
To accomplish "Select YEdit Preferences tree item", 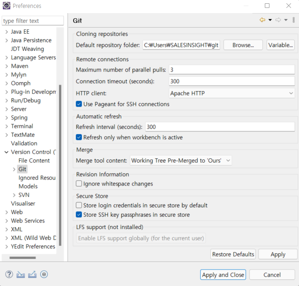I will pyautogui.click(x=33, y=246).
